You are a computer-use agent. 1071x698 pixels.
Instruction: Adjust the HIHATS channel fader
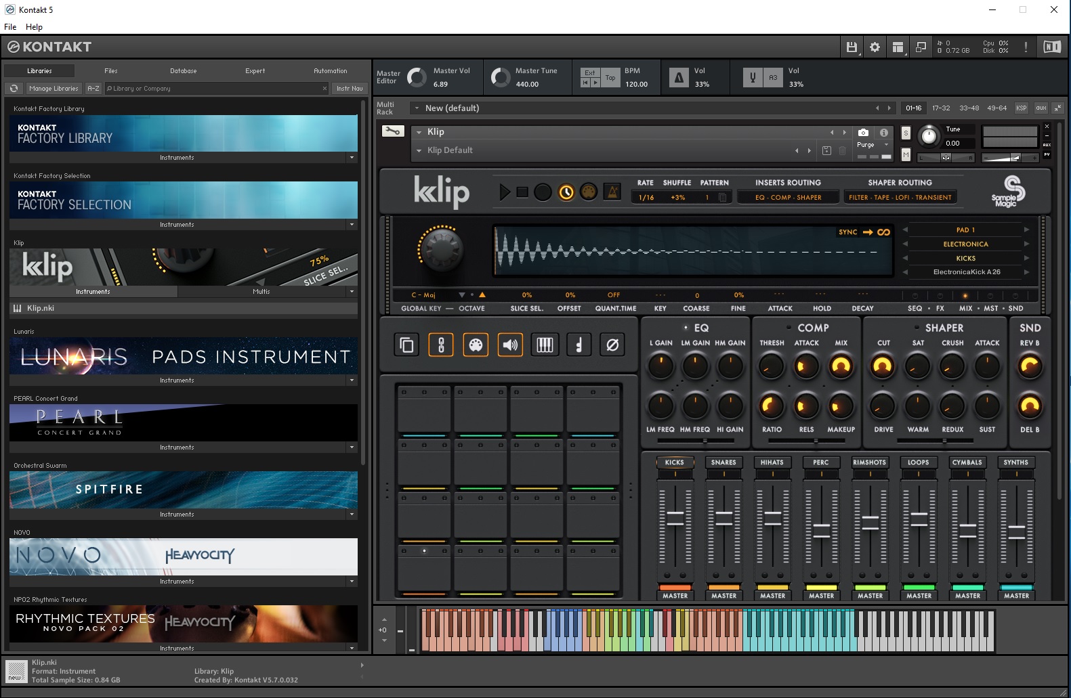coord(772,518)
